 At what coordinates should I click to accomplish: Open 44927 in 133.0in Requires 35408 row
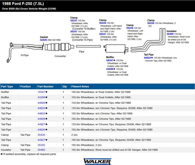click(x=41, y=124)
